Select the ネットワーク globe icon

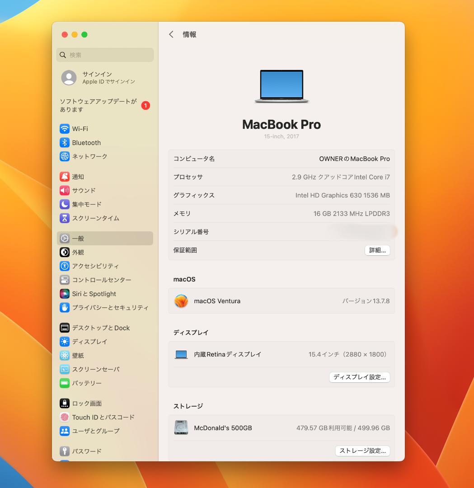point(65,156)
